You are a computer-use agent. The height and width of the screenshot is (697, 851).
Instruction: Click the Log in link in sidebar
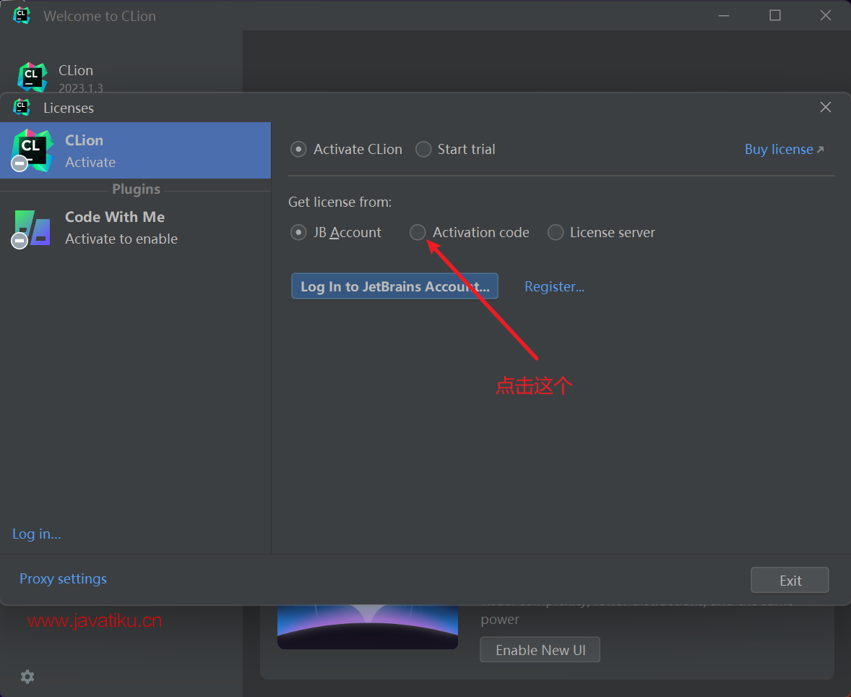(x=36, y=534)
